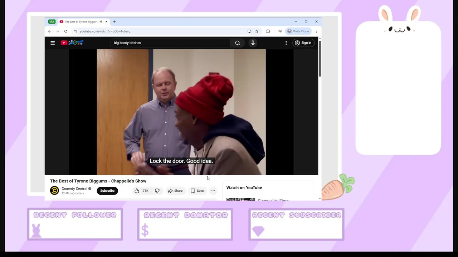Image resolution: width=458 pixels, height=257 pixels.
Task: Click the Watch on YouTube heading
Action: click(x=244, y=188)
